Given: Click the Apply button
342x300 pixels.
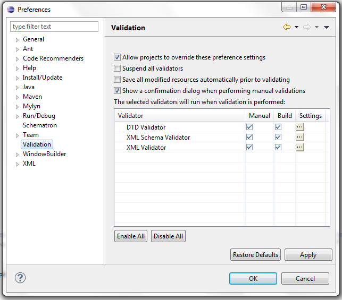Looking at the screenshot, I should click(x=308, y=255).
